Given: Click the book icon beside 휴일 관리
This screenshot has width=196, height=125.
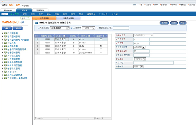Looking at the screenshot, I should [5, 72].
